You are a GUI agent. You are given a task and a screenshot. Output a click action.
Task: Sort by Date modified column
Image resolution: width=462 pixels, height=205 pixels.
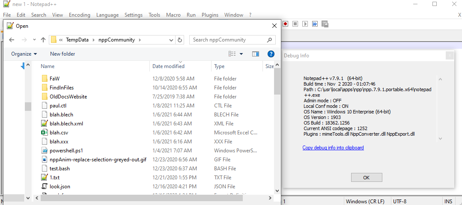[x=169, y=66]
